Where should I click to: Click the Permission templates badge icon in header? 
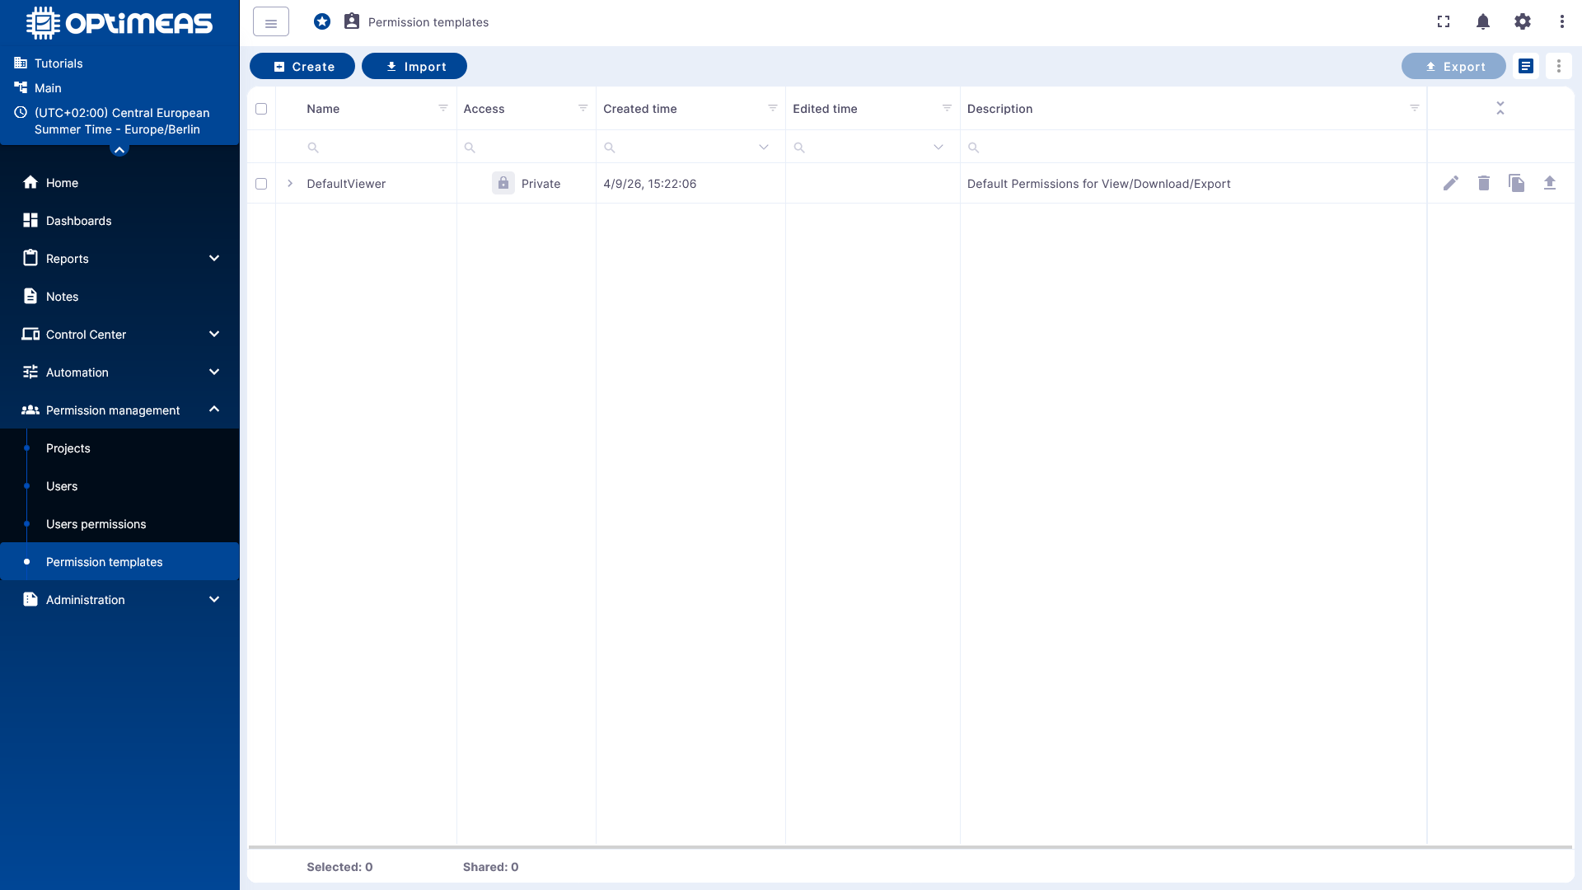[352, 21]
